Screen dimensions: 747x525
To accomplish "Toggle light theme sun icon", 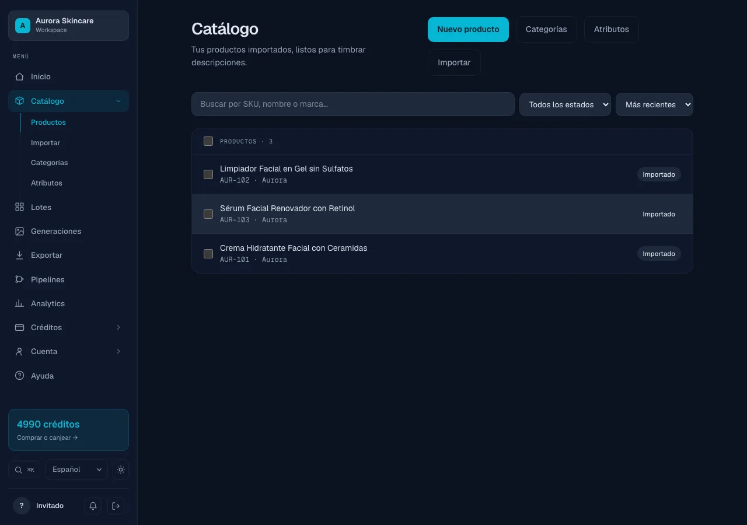I will (x=121, y=470).
